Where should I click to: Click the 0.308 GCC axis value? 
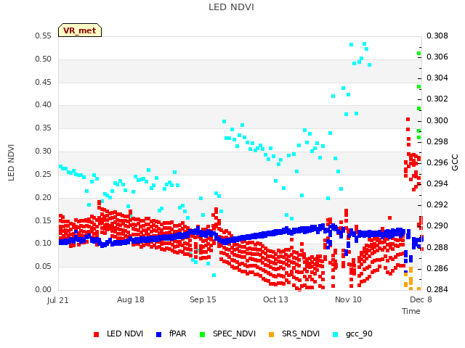(x=437, y=36)
